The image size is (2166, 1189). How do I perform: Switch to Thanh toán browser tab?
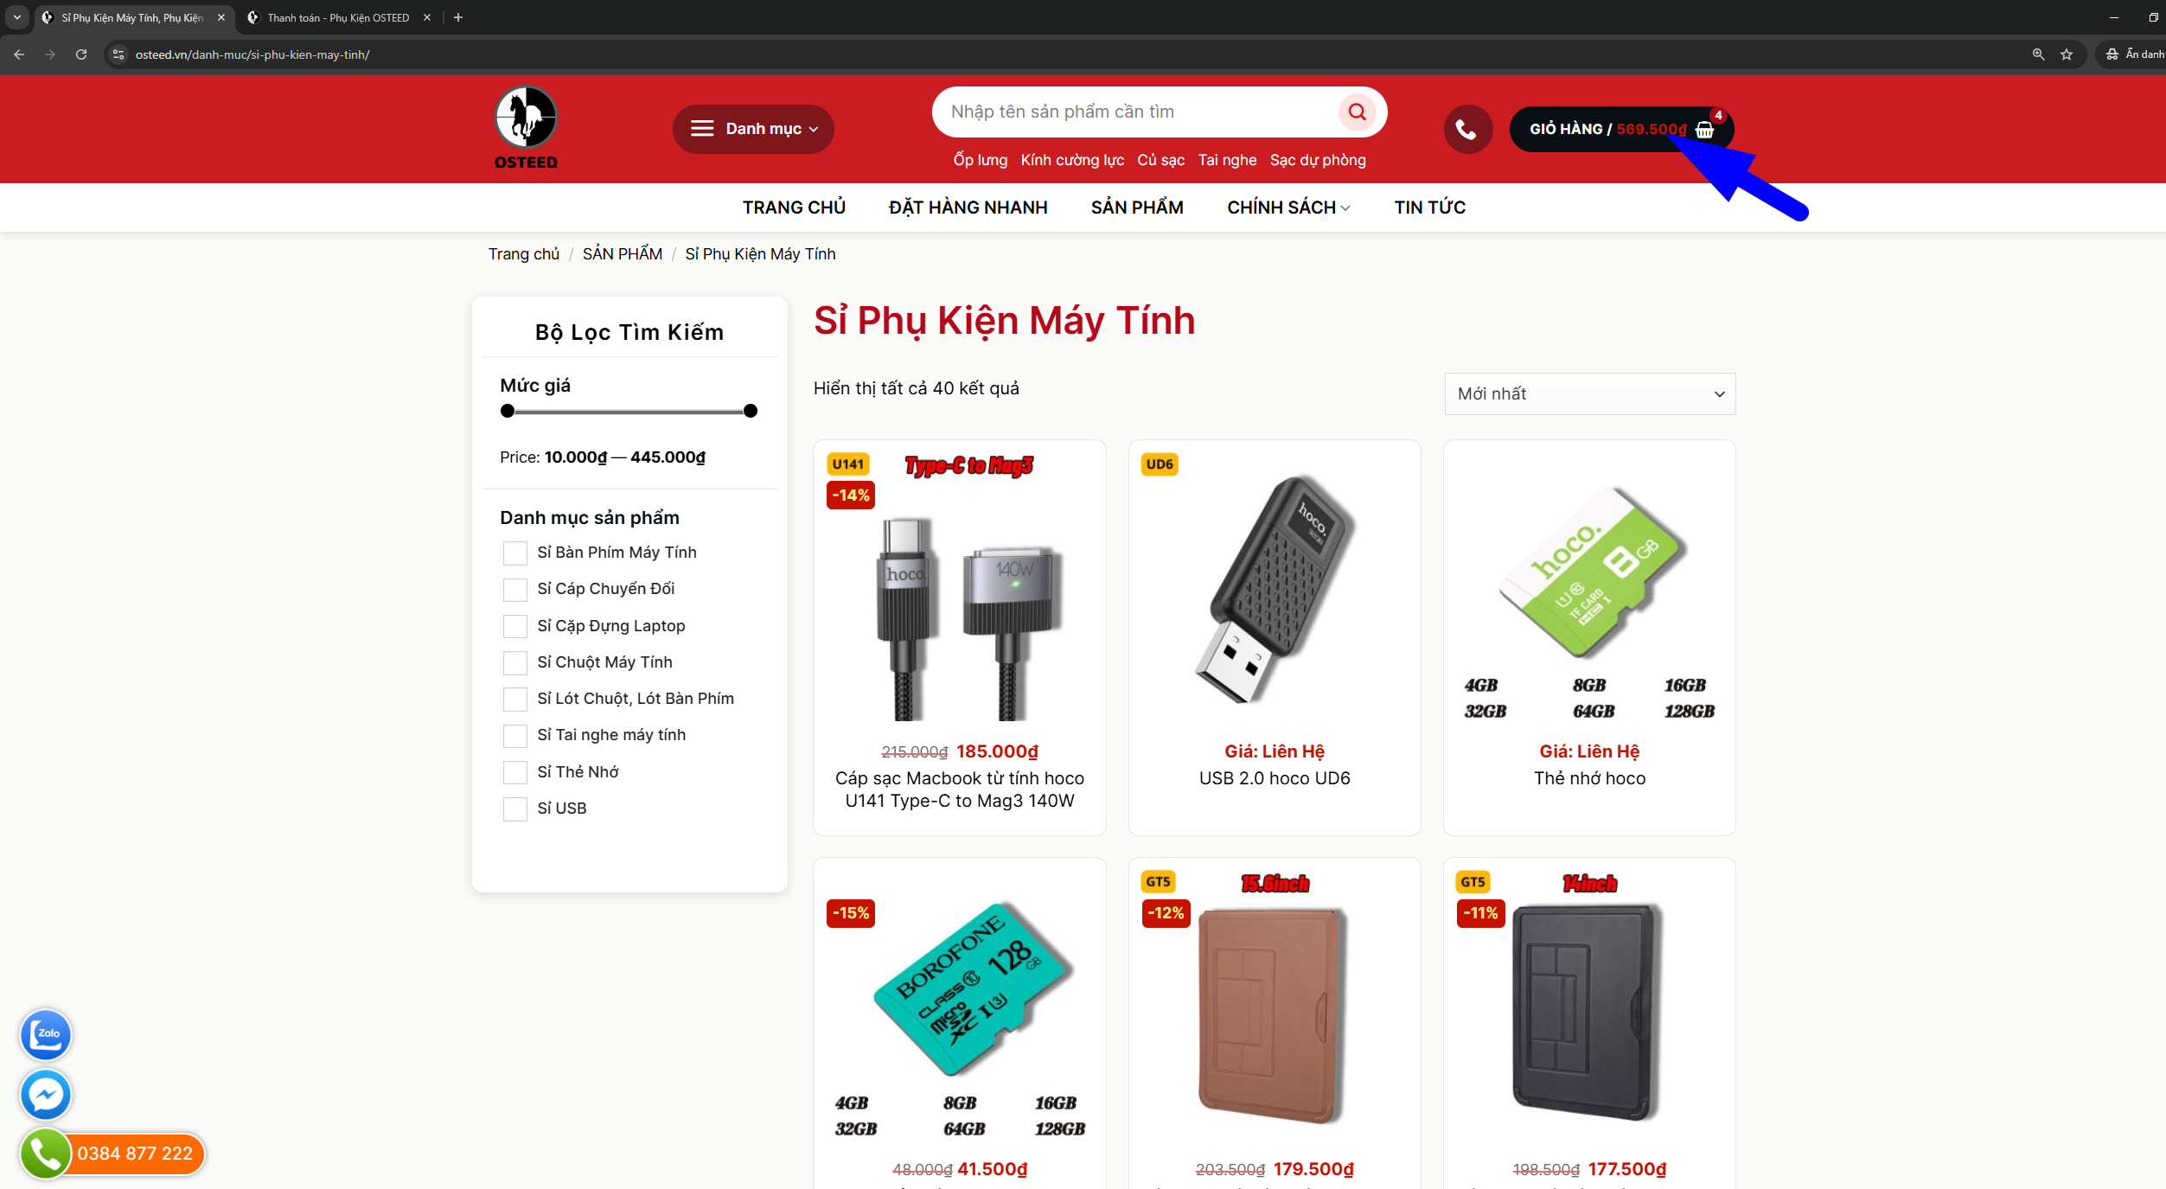pyautogui.click(x=337, y=17)
